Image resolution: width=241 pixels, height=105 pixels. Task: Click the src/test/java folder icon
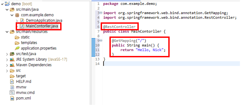tap(12, 54)
